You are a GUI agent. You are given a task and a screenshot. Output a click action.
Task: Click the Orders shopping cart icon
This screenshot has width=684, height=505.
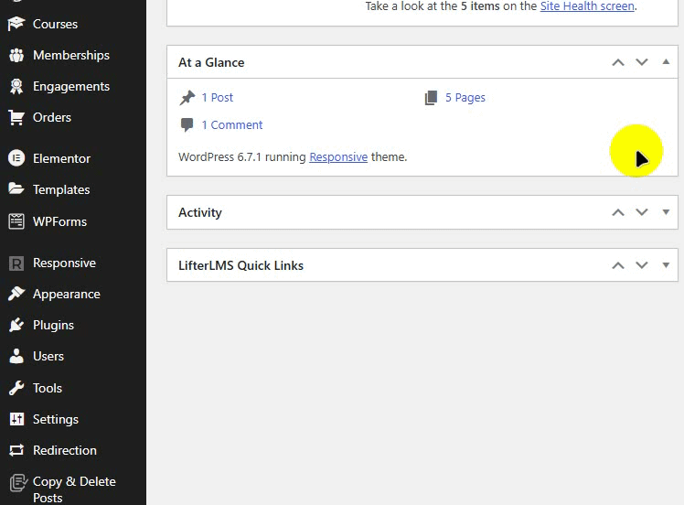point(16,117)
